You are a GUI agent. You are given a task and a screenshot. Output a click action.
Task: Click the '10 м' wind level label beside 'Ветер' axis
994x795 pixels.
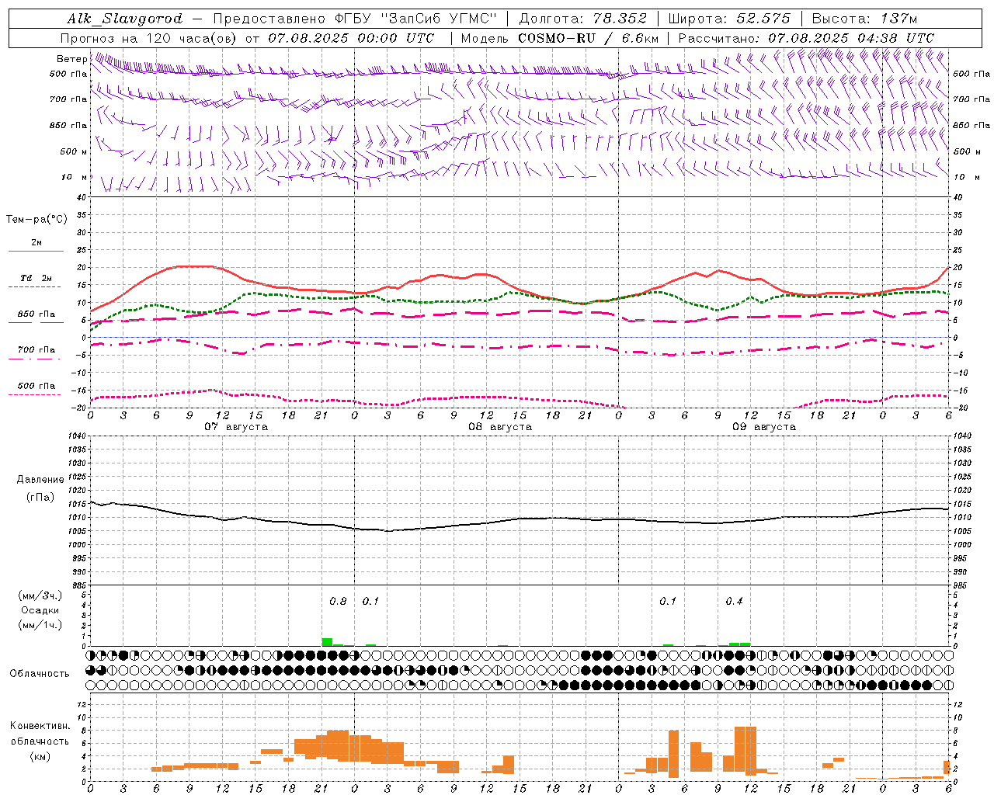pos(74,178)
